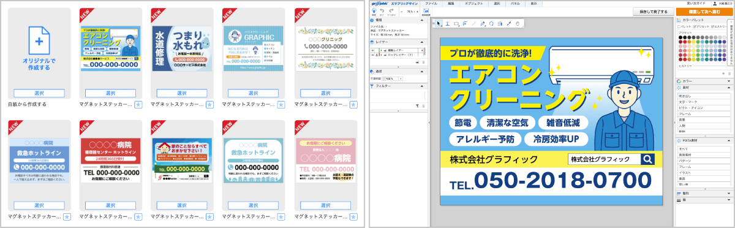Image resolution: width=735 pixels, height=228 pixels.
Task: Click 選択 under the 水道修理 template
Action: pos(181,93)
